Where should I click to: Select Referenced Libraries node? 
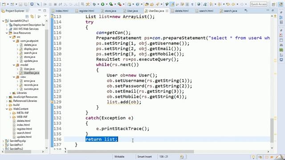click(x=25, y=101)
